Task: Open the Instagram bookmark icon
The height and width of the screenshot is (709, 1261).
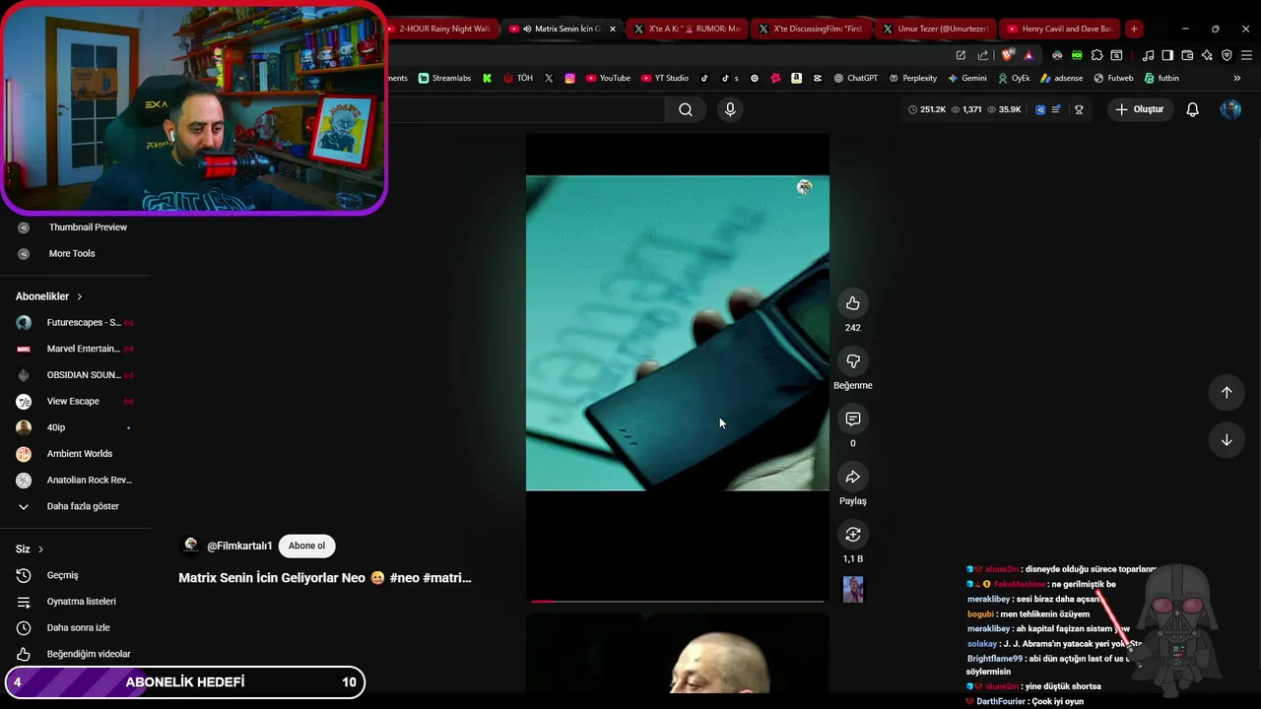Action: (x=569, y=78)
